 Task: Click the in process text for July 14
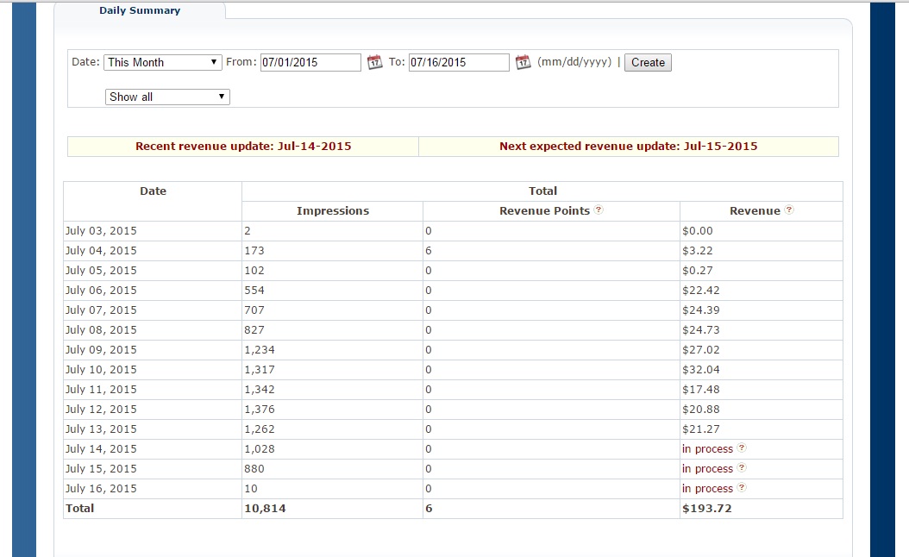[707, 449]
